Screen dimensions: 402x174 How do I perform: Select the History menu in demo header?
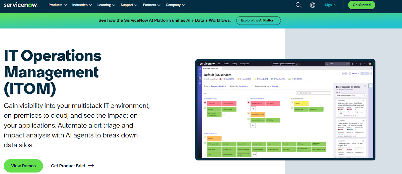(x=234, y=64)
